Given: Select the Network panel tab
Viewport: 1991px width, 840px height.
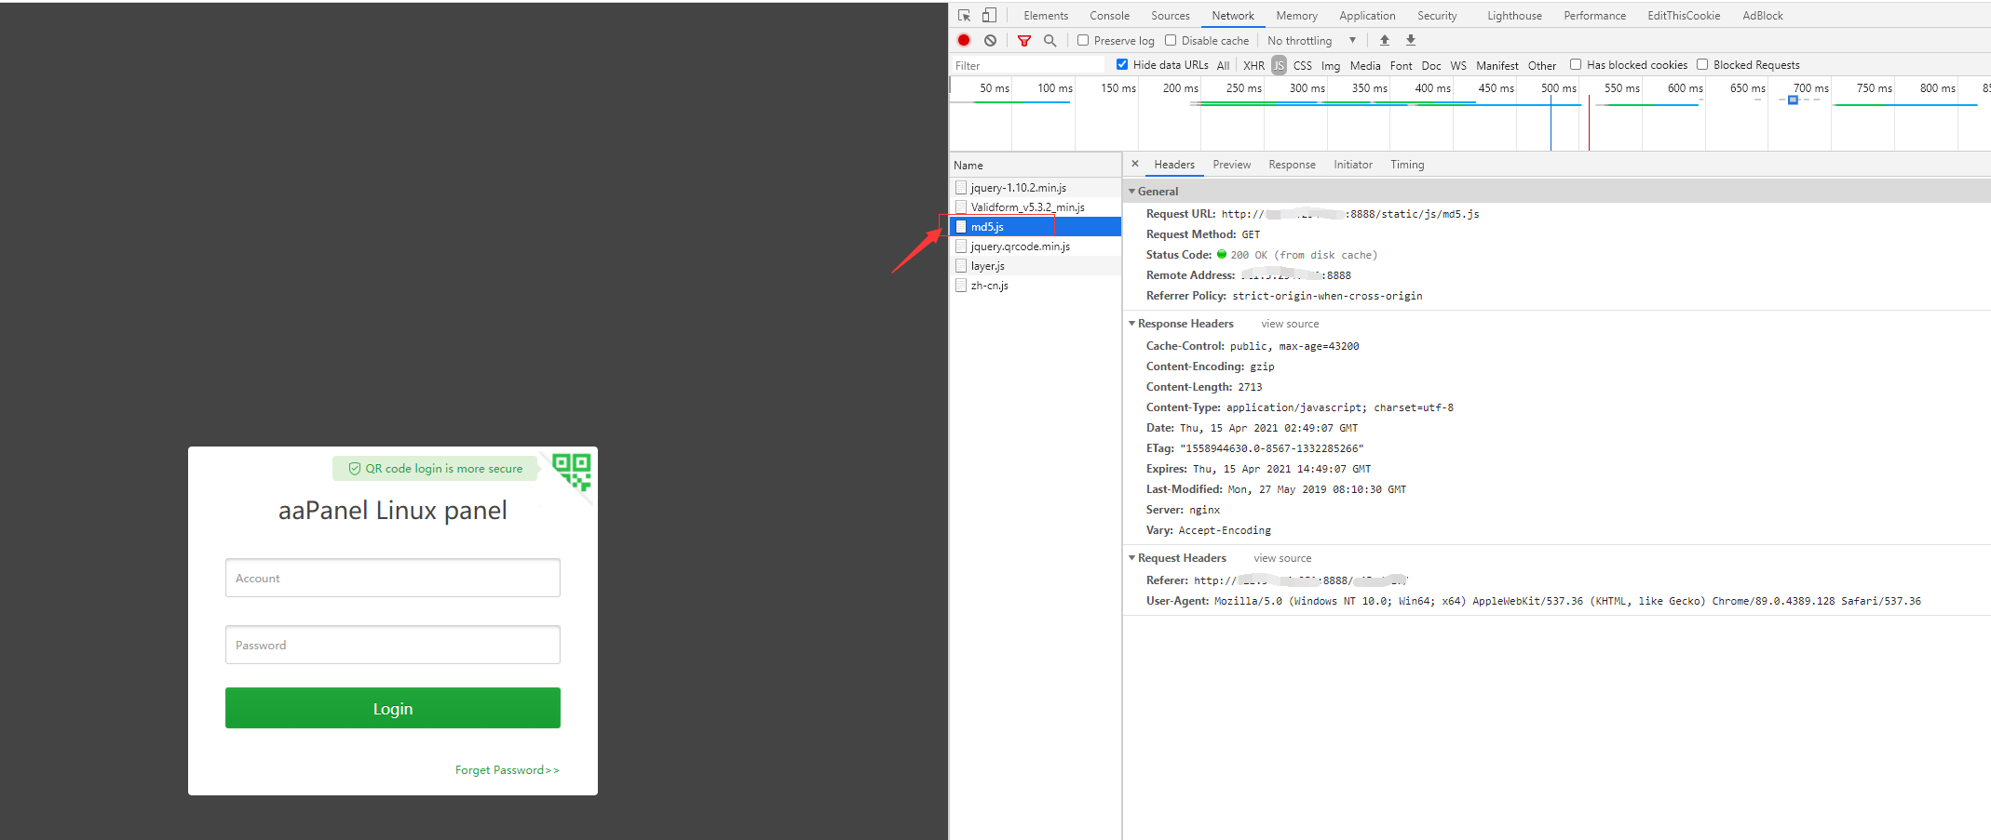Looking at the screenshot, I should 1233,16.
